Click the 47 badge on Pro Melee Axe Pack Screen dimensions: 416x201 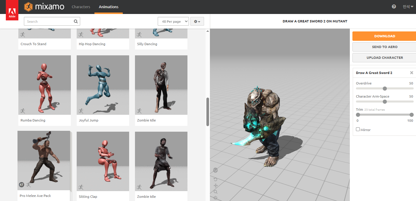(22, 184)
